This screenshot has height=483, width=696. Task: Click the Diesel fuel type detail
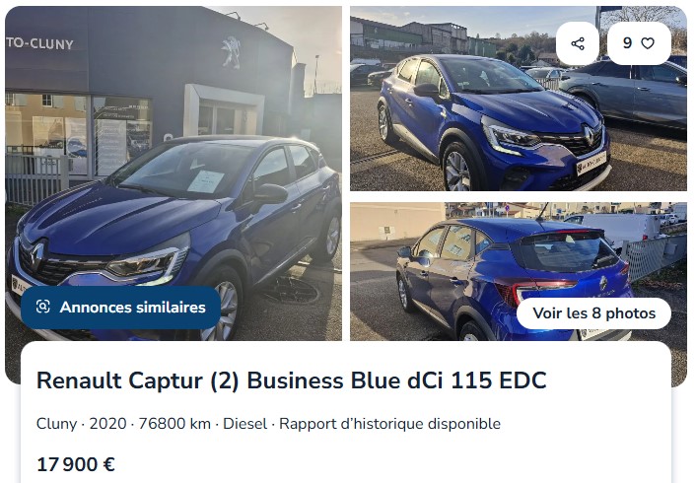[x=245, y=424]
